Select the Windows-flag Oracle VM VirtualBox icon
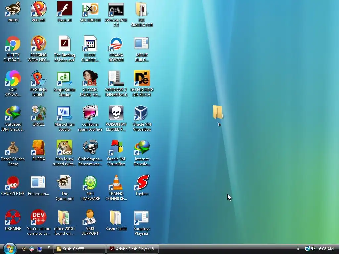 [116, 148]
